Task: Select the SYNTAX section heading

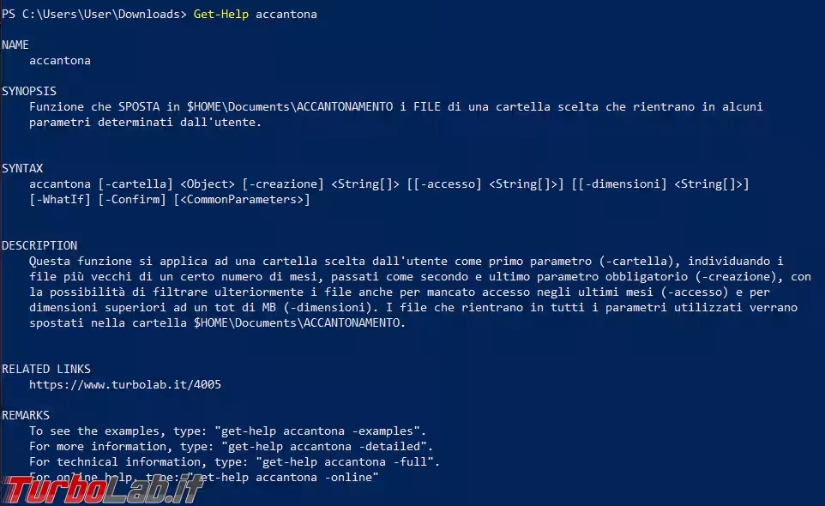Action: tap(22, 169)
